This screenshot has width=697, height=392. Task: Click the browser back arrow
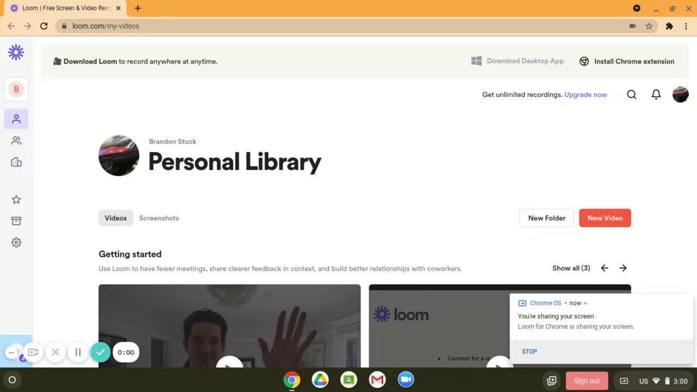point(11,26)
